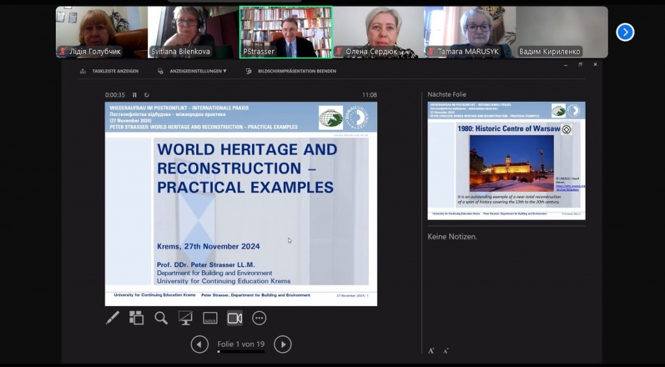This screenshot has height=367, width=665.
Task: Activate the magnifier zoom tool
Action: point(160,318)
